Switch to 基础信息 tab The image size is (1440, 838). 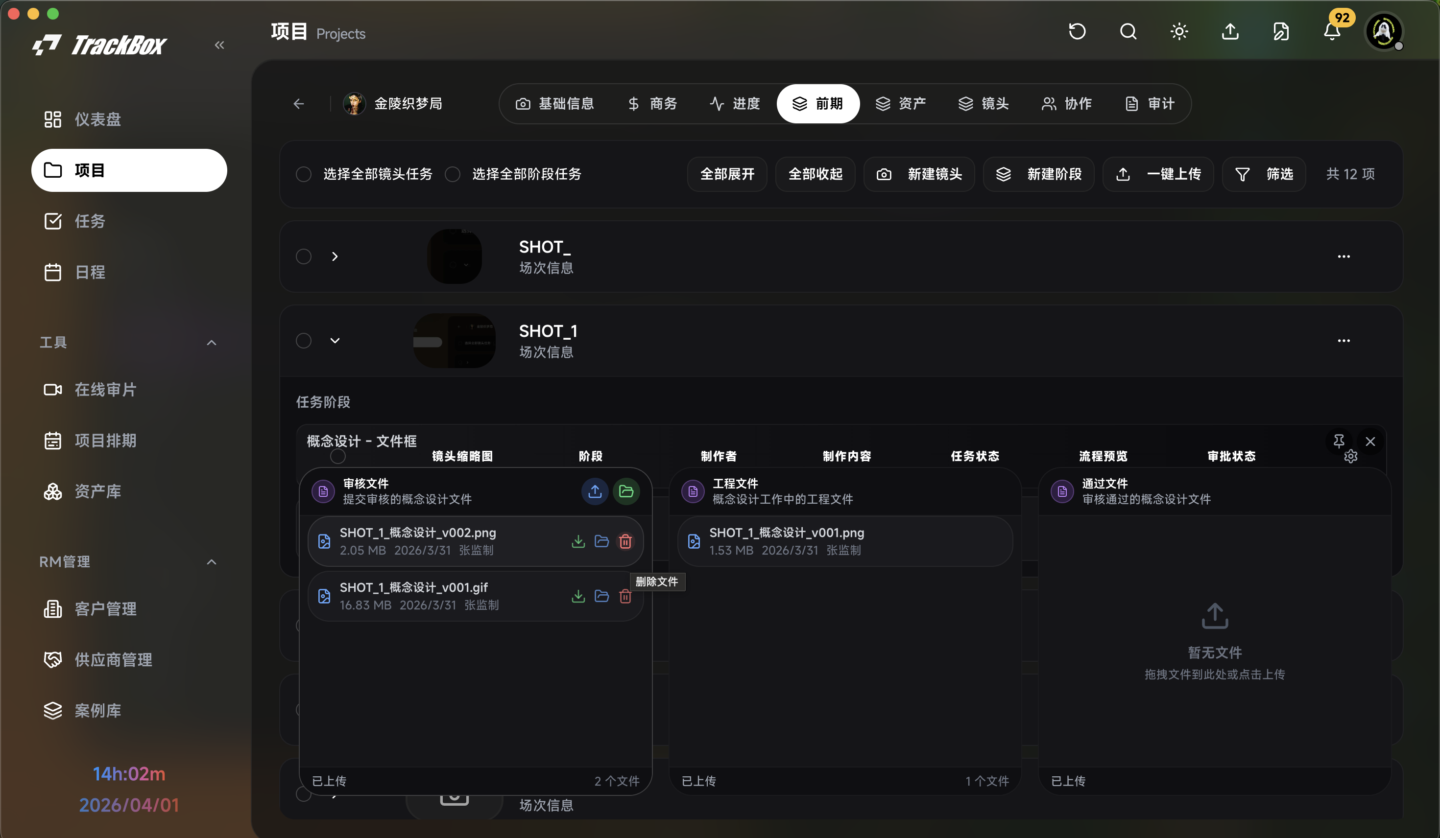[555, 104]
